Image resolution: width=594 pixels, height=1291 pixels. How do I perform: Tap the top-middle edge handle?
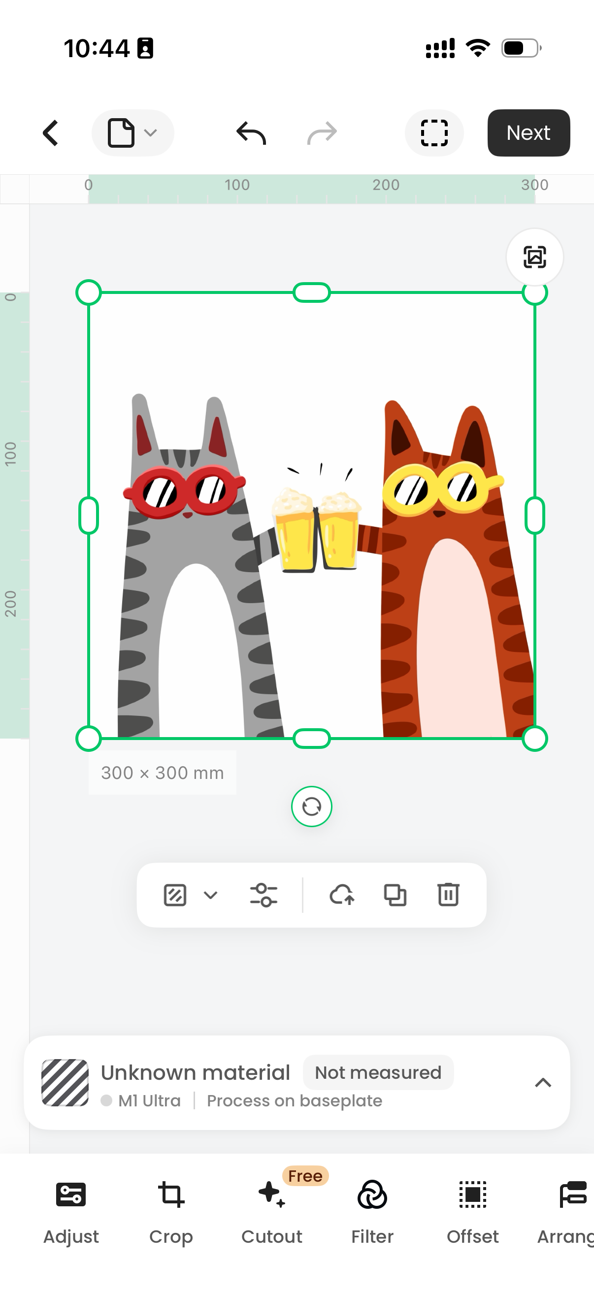coord(312,292)
